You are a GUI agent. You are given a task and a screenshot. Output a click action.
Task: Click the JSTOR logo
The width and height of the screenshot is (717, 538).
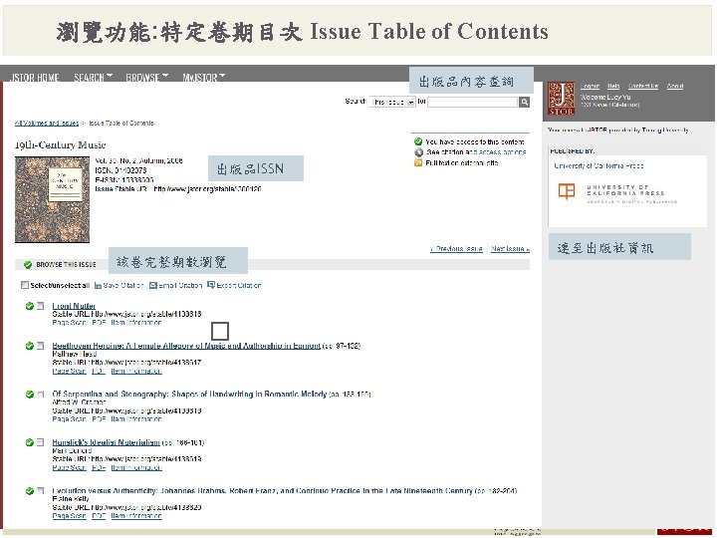point(561,99)
